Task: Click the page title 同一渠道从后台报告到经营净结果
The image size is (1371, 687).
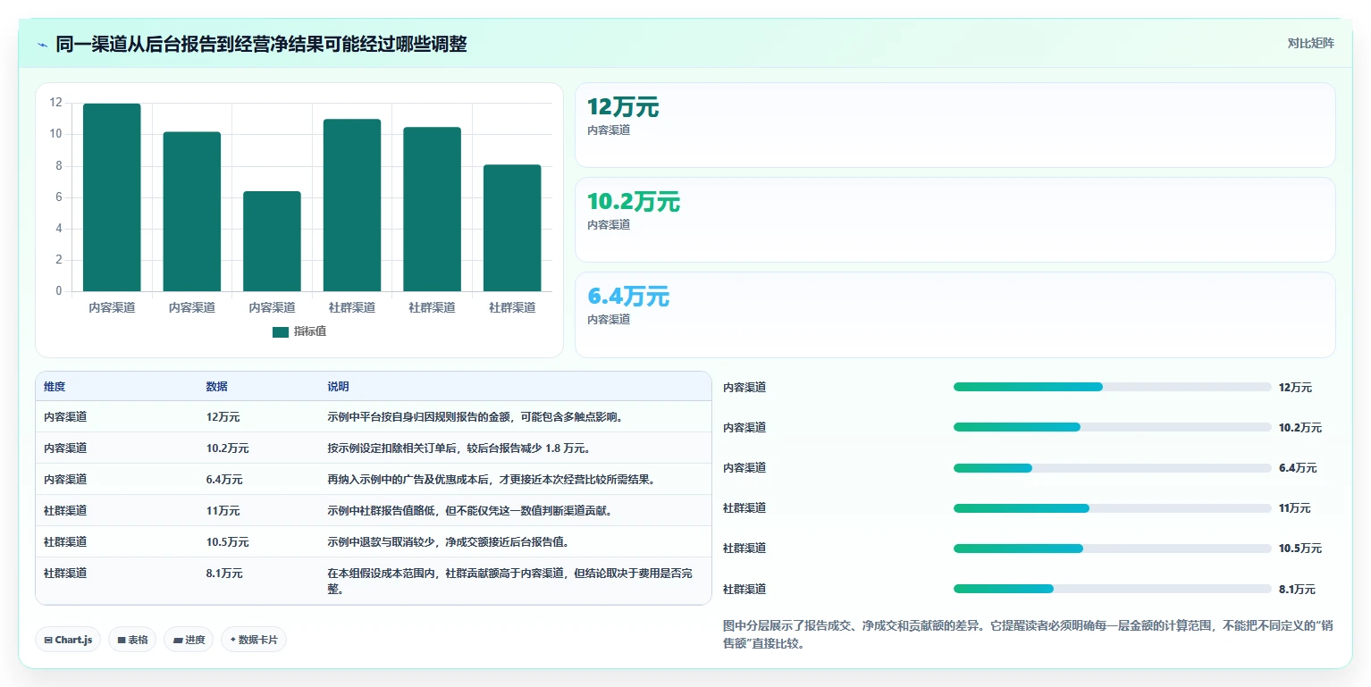Action: point(261,44)
